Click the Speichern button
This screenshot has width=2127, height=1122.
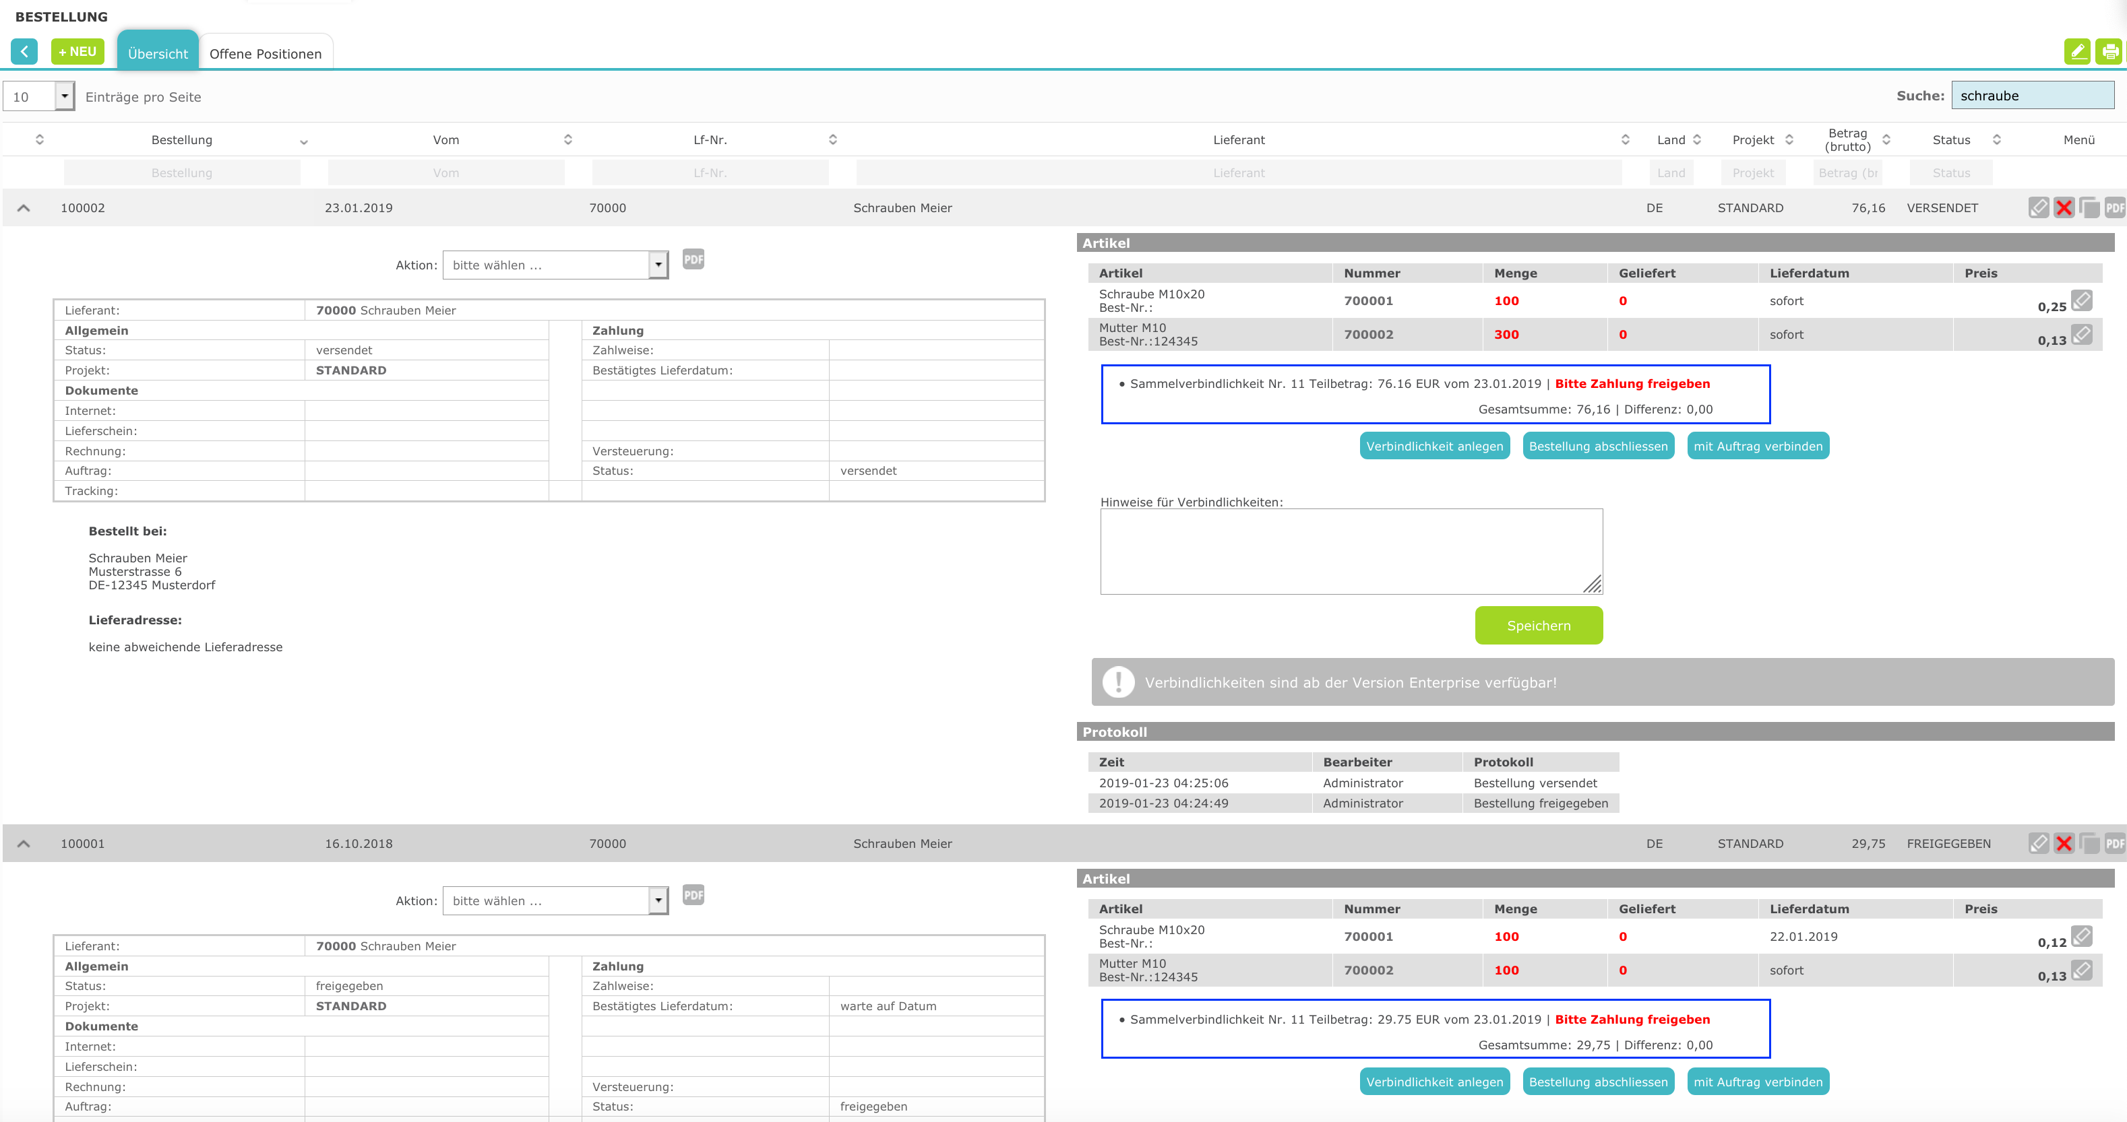tap(1537, 626)
